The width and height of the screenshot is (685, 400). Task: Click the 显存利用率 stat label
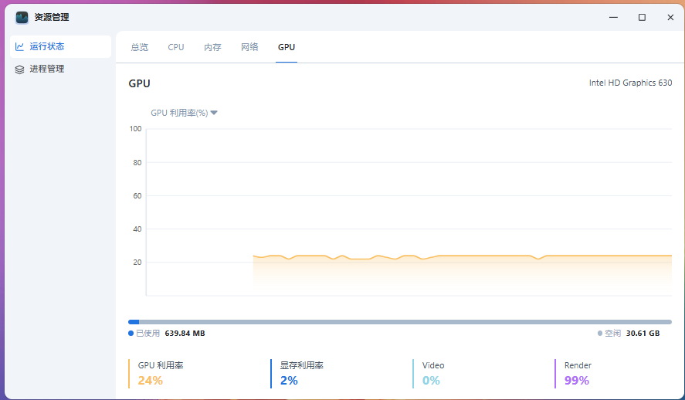coord(302,365)
